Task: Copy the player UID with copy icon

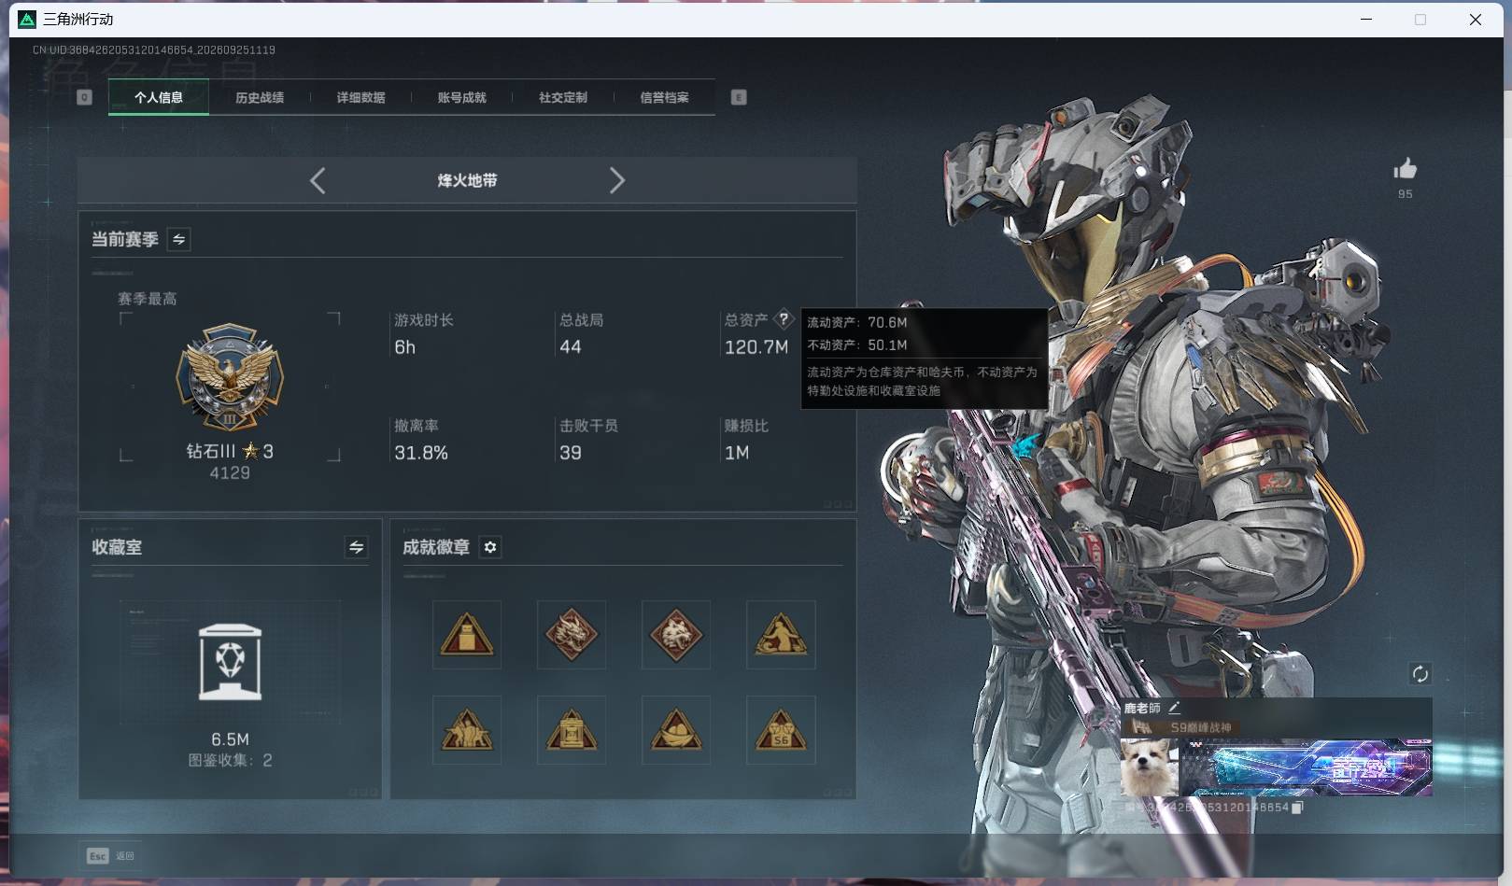Action: [x=1297, y=808]
